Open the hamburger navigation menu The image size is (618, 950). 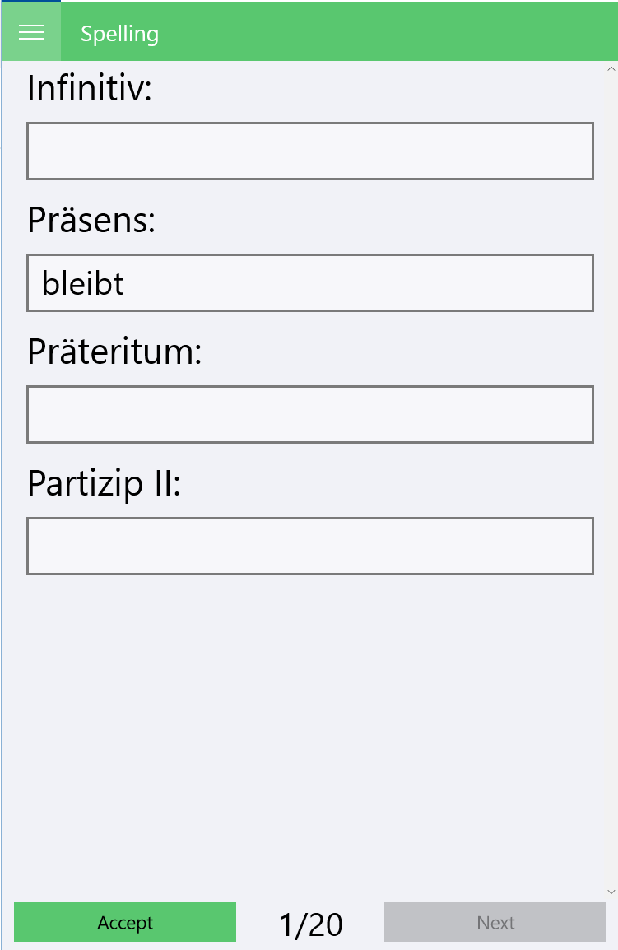pos(31,32)
